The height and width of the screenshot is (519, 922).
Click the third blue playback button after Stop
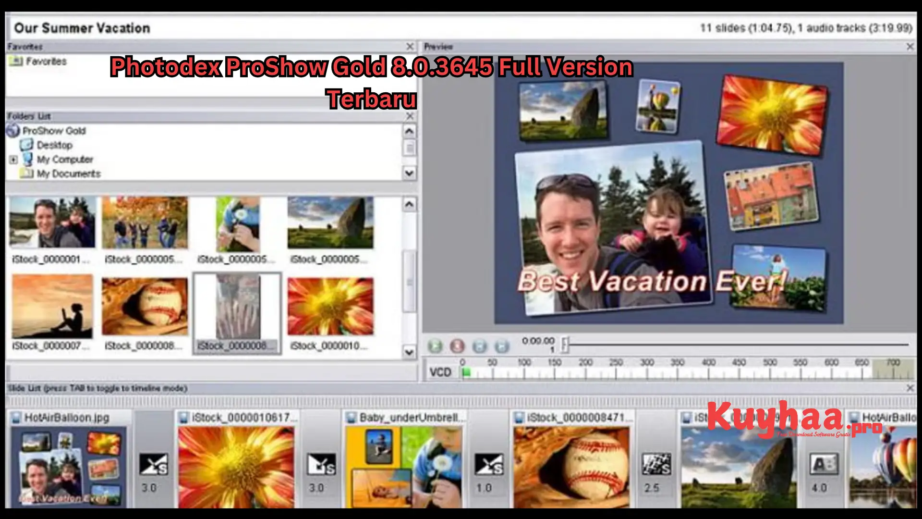(x=479, y=346)
